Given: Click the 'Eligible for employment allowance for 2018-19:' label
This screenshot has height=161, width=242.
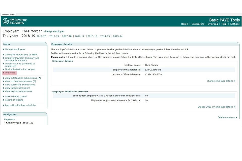Looking at the screenshot, I should 116,100.
